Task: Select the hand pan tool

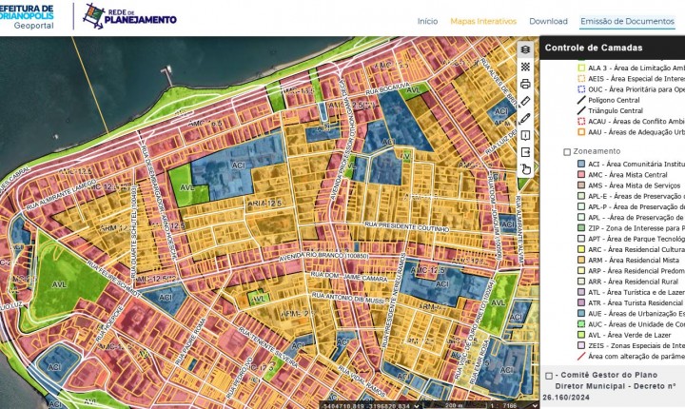Action: point(525,169)
